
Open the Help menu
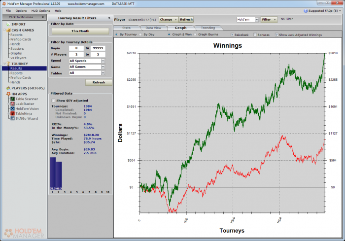58,11
